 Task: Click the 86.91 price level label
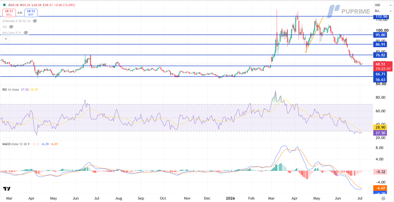(x=381, y=45)
